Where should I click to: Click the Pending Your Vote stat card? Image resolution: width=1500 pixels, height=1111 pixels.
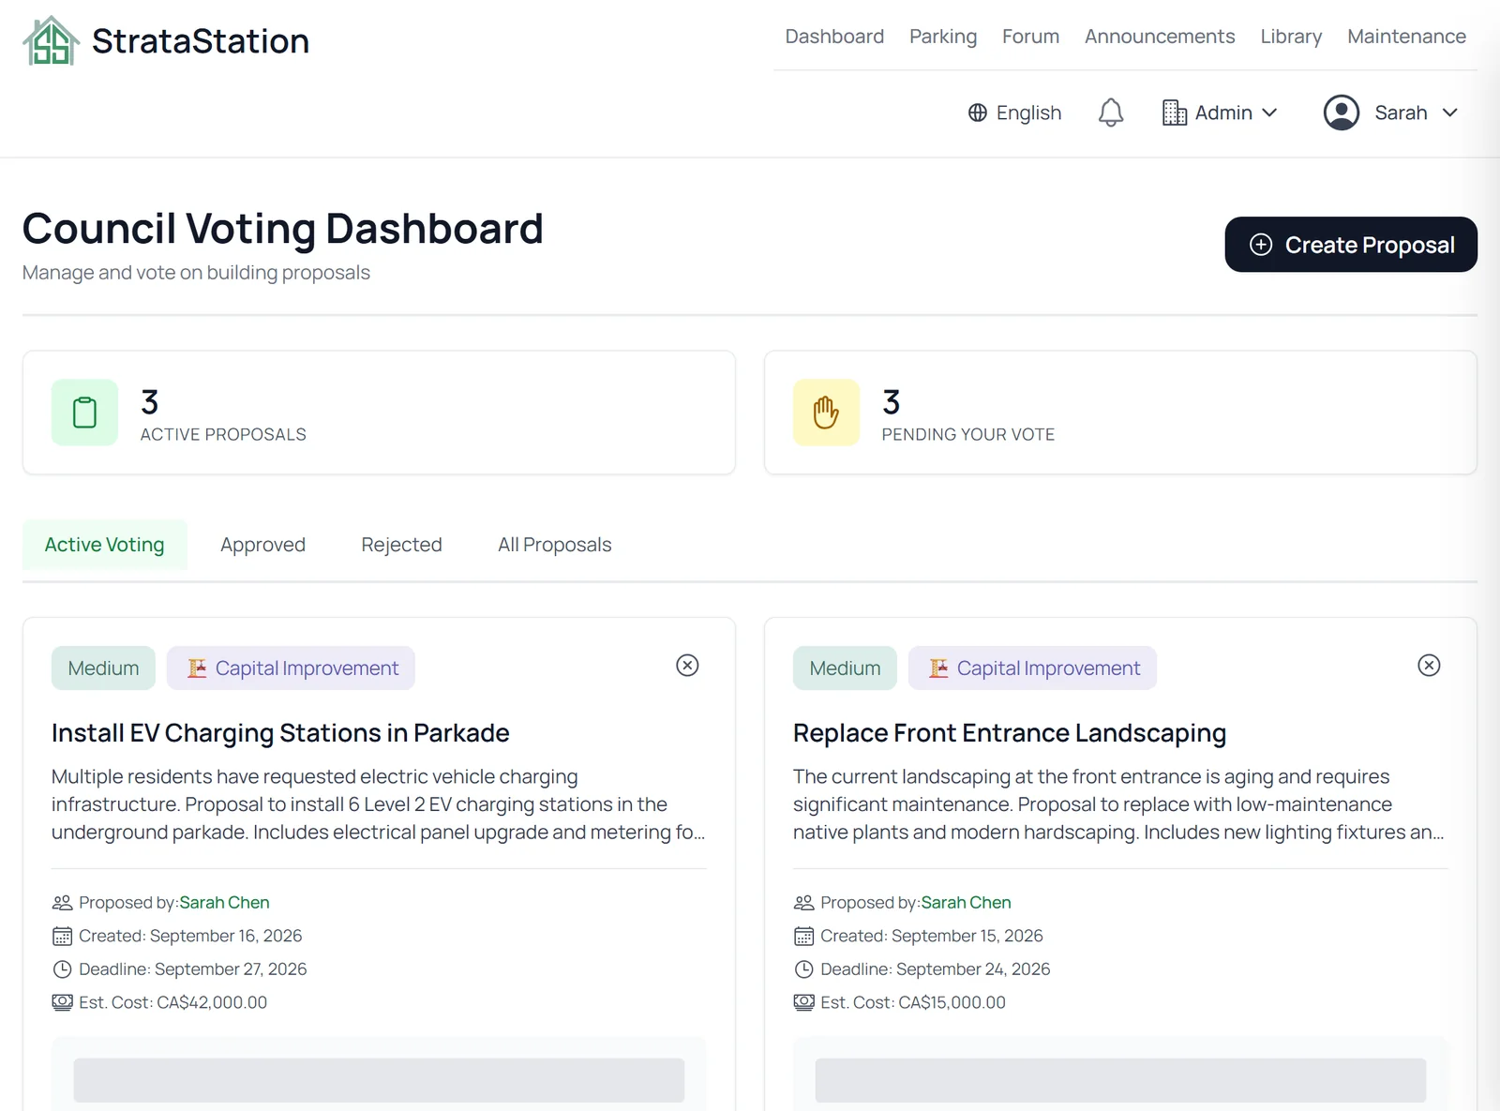click(1120, 413)
